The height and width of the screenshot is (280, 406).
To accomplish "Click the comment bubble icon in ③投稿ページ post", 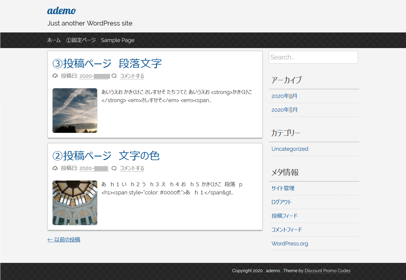I will (114, 76).
